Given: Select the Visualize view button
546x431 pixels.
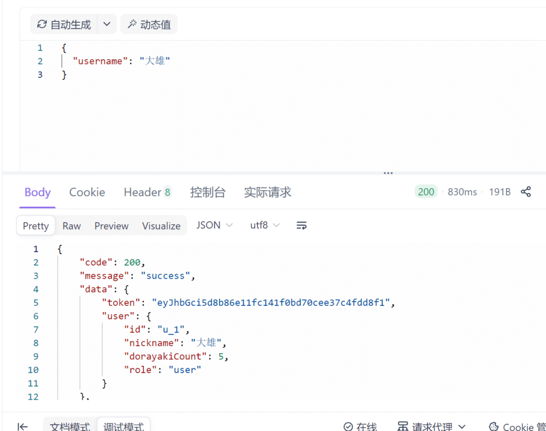Looking at the screenshot, I should pos(161,226).
